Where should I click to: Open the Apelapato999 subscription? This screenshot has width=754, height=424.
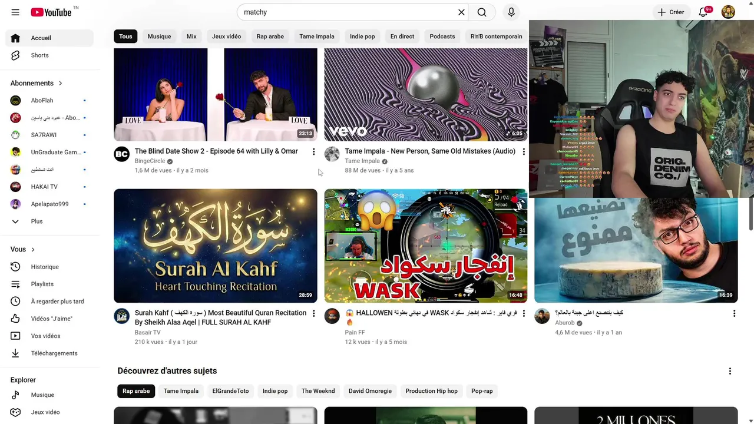click(x=49, y=204)
